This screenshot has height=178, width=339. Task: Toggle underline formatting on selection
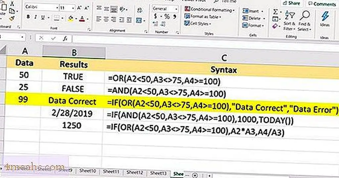click(43, 17)
